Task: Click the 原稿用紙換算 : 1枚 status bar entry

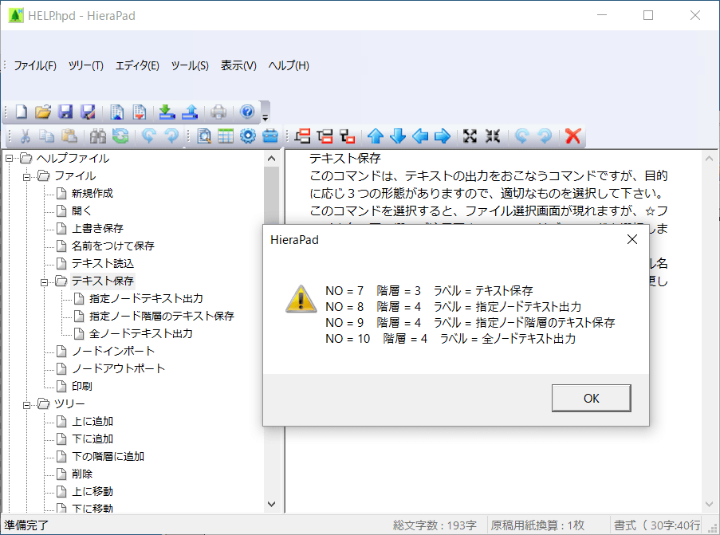Action: coord(537,525)
